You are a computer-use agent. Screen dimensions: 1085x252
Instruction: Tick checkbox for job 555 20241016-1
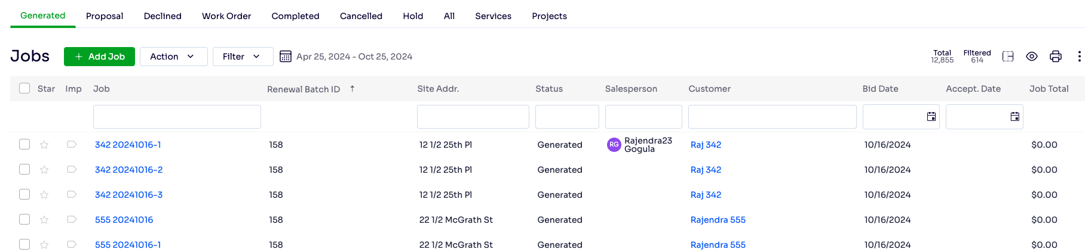[x=24, y=244]
